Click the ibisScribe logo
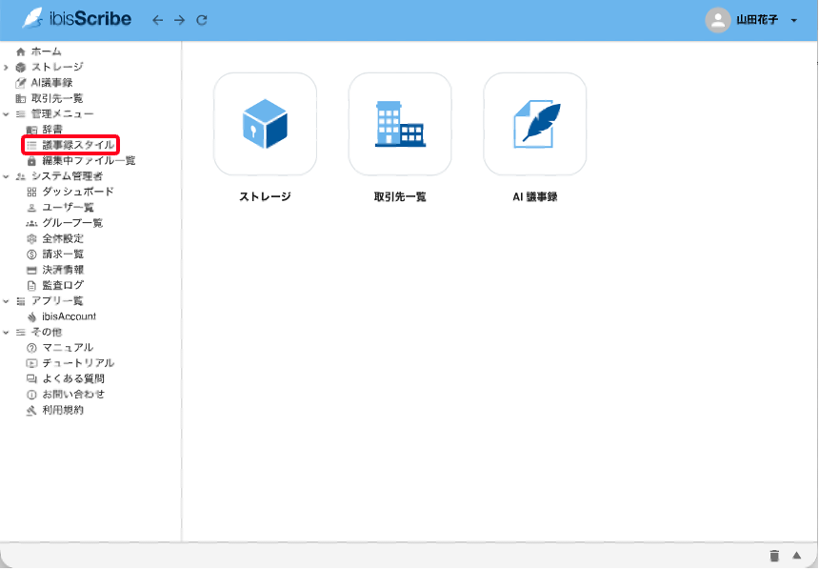The height and width of the screenshot is (571, 819). [x=77, y=19]
